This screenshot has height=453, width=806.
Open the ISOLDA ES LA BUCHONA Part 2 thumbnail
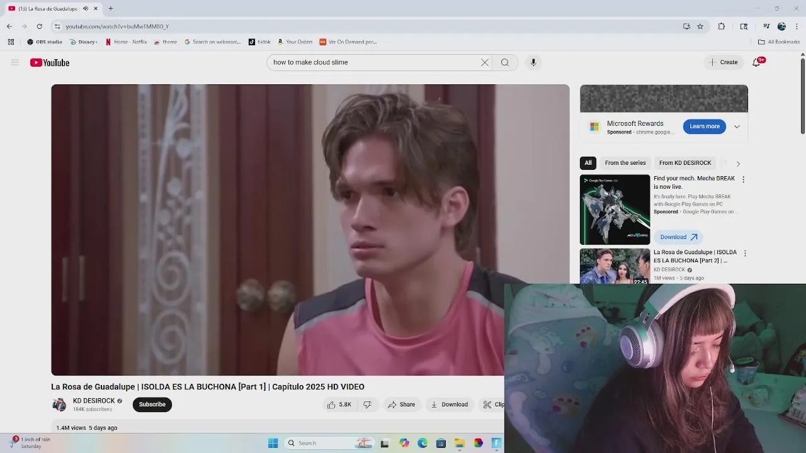tap(615, 266)
